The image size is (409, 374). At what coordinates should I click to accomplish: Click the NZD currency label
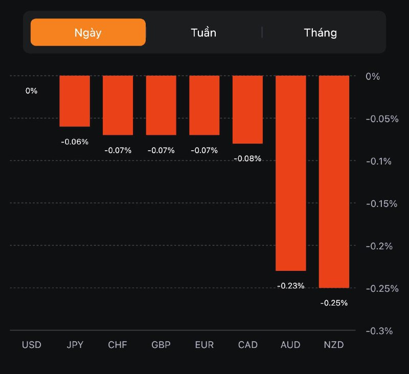tap(334, 345)
